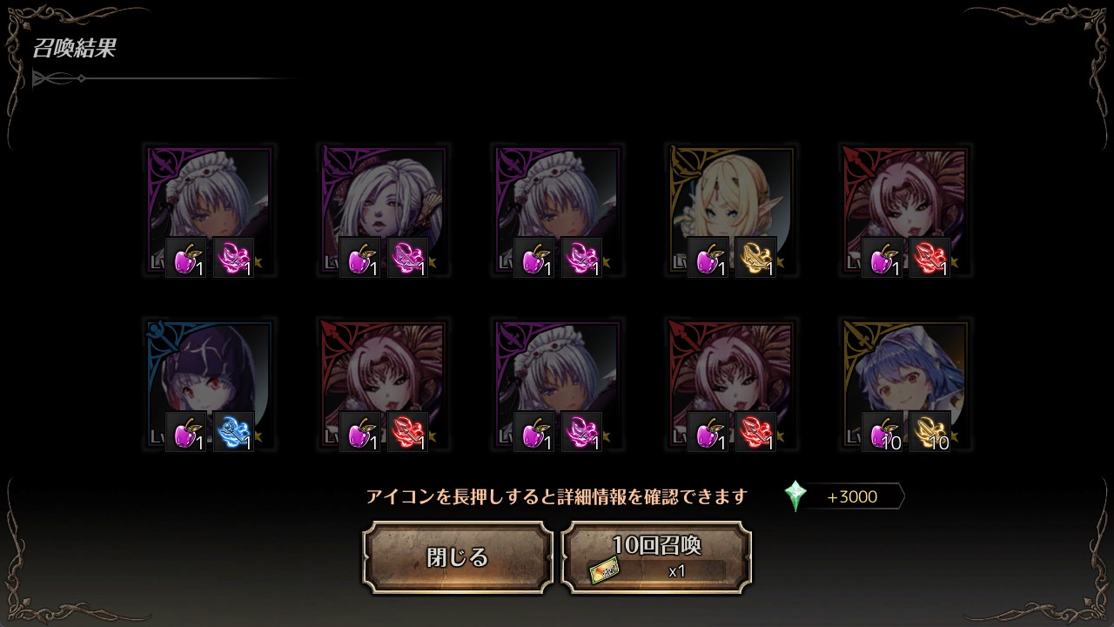This screenshot has width=1114, height=627.
Task: Select the dark hooded blue-framed character
Action: [x=210, y=385]
